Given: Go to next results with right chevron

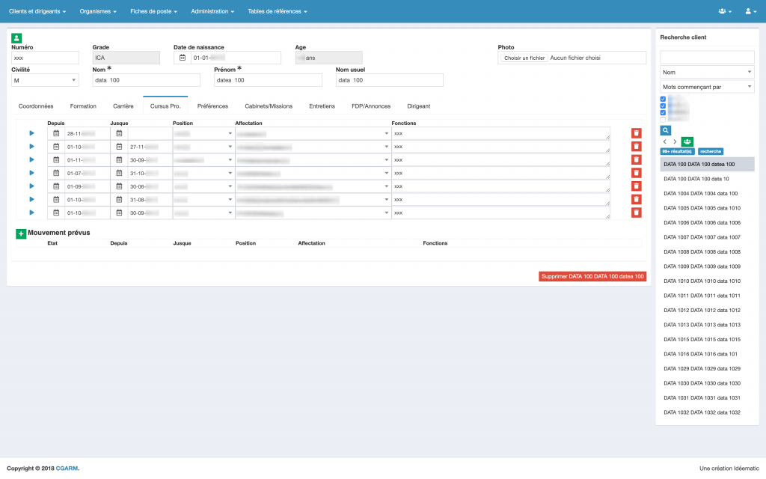Looking at the screenshot, I should click(x=675, y=141).
